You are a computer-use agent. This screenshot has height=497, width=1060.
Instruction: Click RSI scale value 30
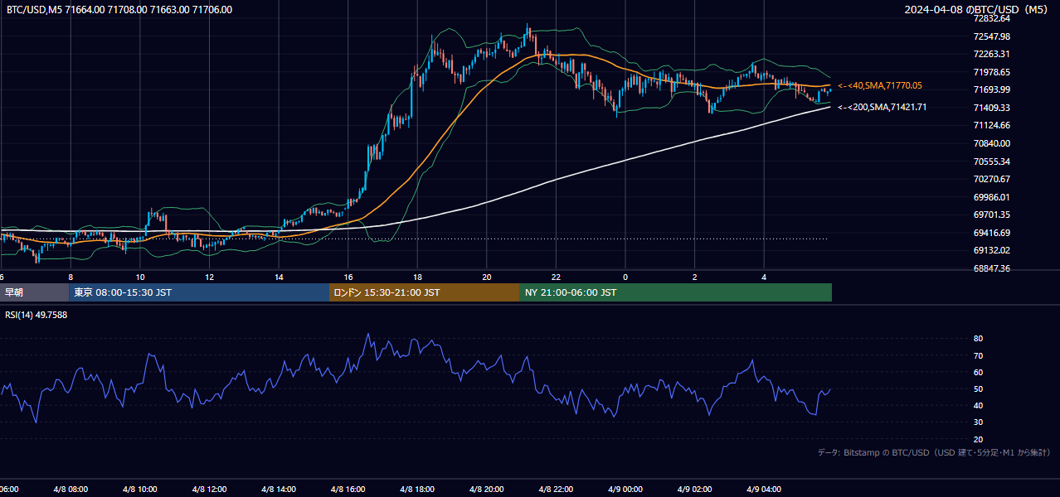978,422
